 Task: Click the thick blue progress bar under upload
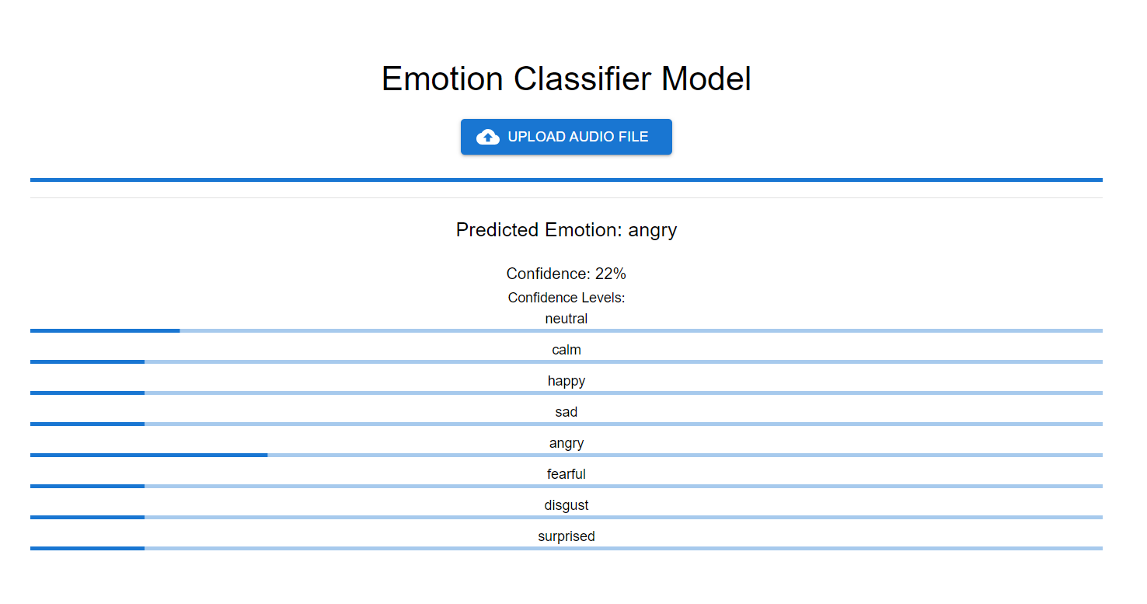point(567,180)
